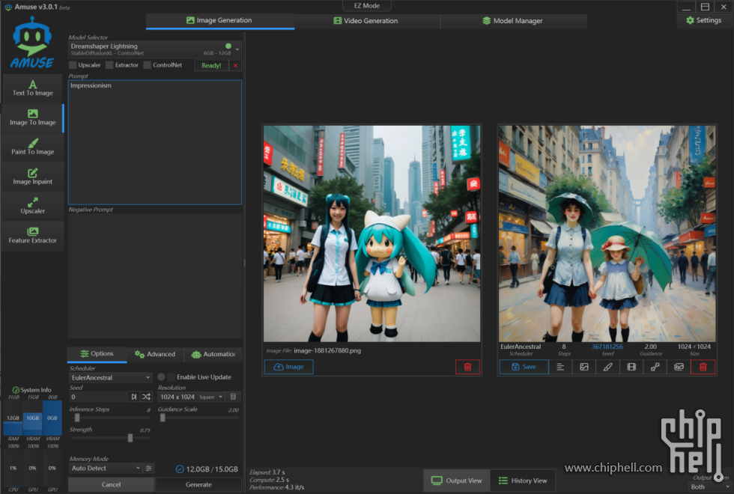Image resolution: width=734 pixels, height=494 pixels.
Task: Open System Info panel
Action: [x=31, y=390]
